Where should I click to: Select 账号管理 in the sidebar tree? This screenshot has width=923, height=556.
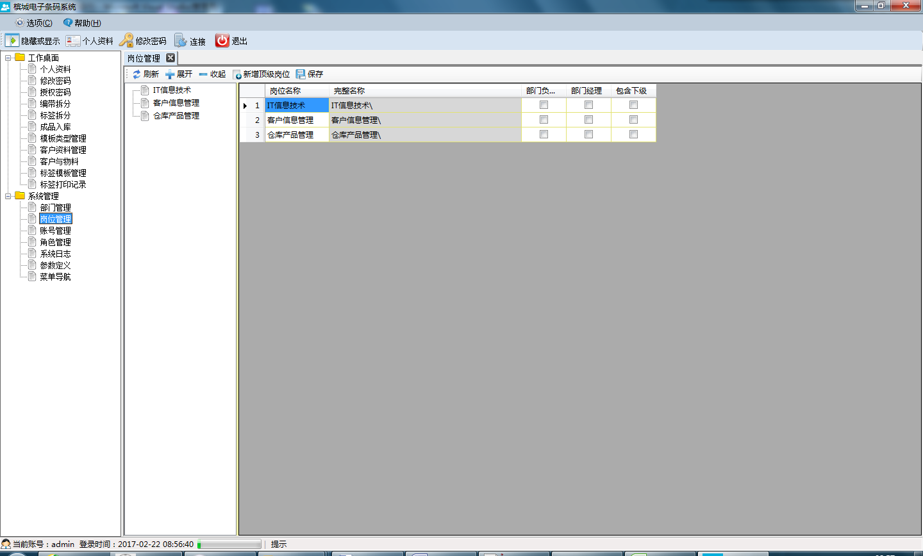click(55, 231)
